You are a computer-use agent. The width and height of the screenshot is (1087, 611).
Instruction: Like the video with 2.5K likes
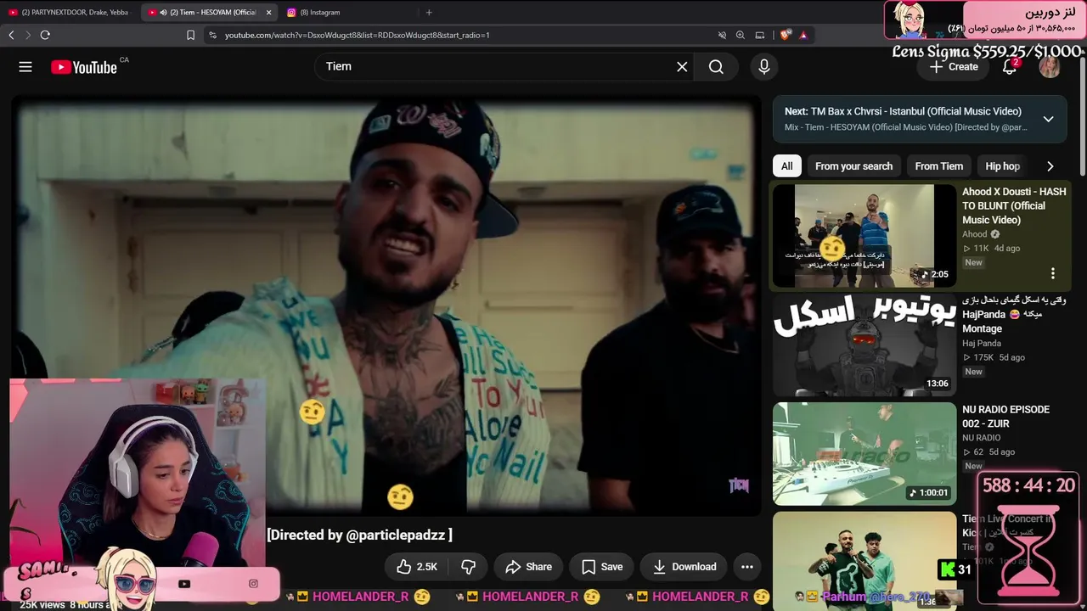tap(417, 567)
